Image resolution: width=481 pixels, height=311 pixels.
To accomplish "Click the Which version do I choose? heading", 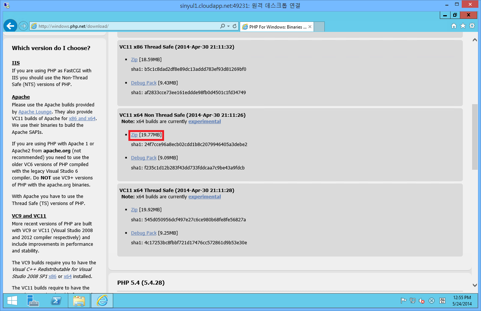I will click(x=51, y=48).
